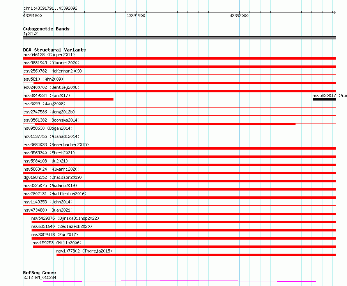Select variant esv2400702 (Bentley2008)
Viewport: 347px width, 286px height.
click(x=51, y=87)
